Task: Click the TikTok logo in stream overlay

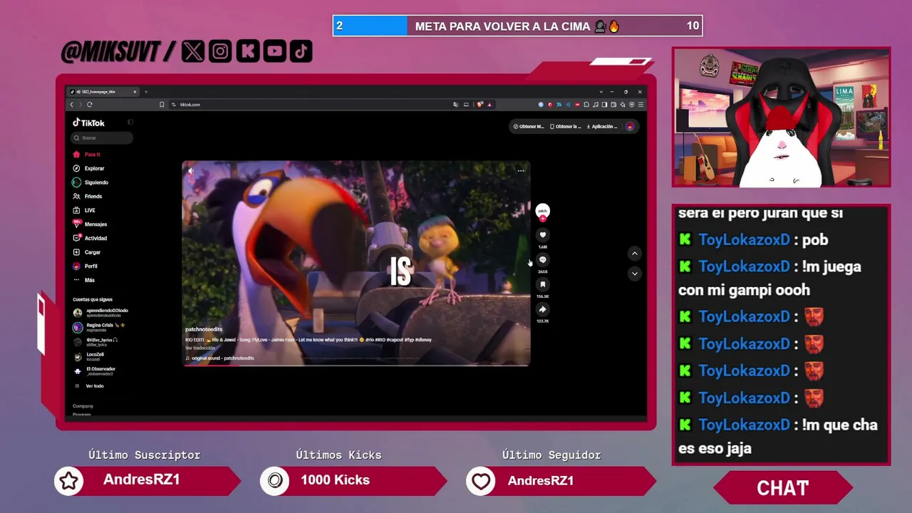Action: [301, 51]
